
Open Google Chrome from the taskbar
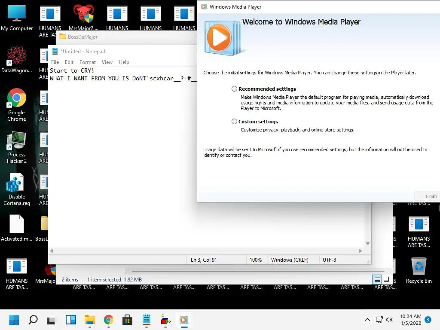point(109,320)
